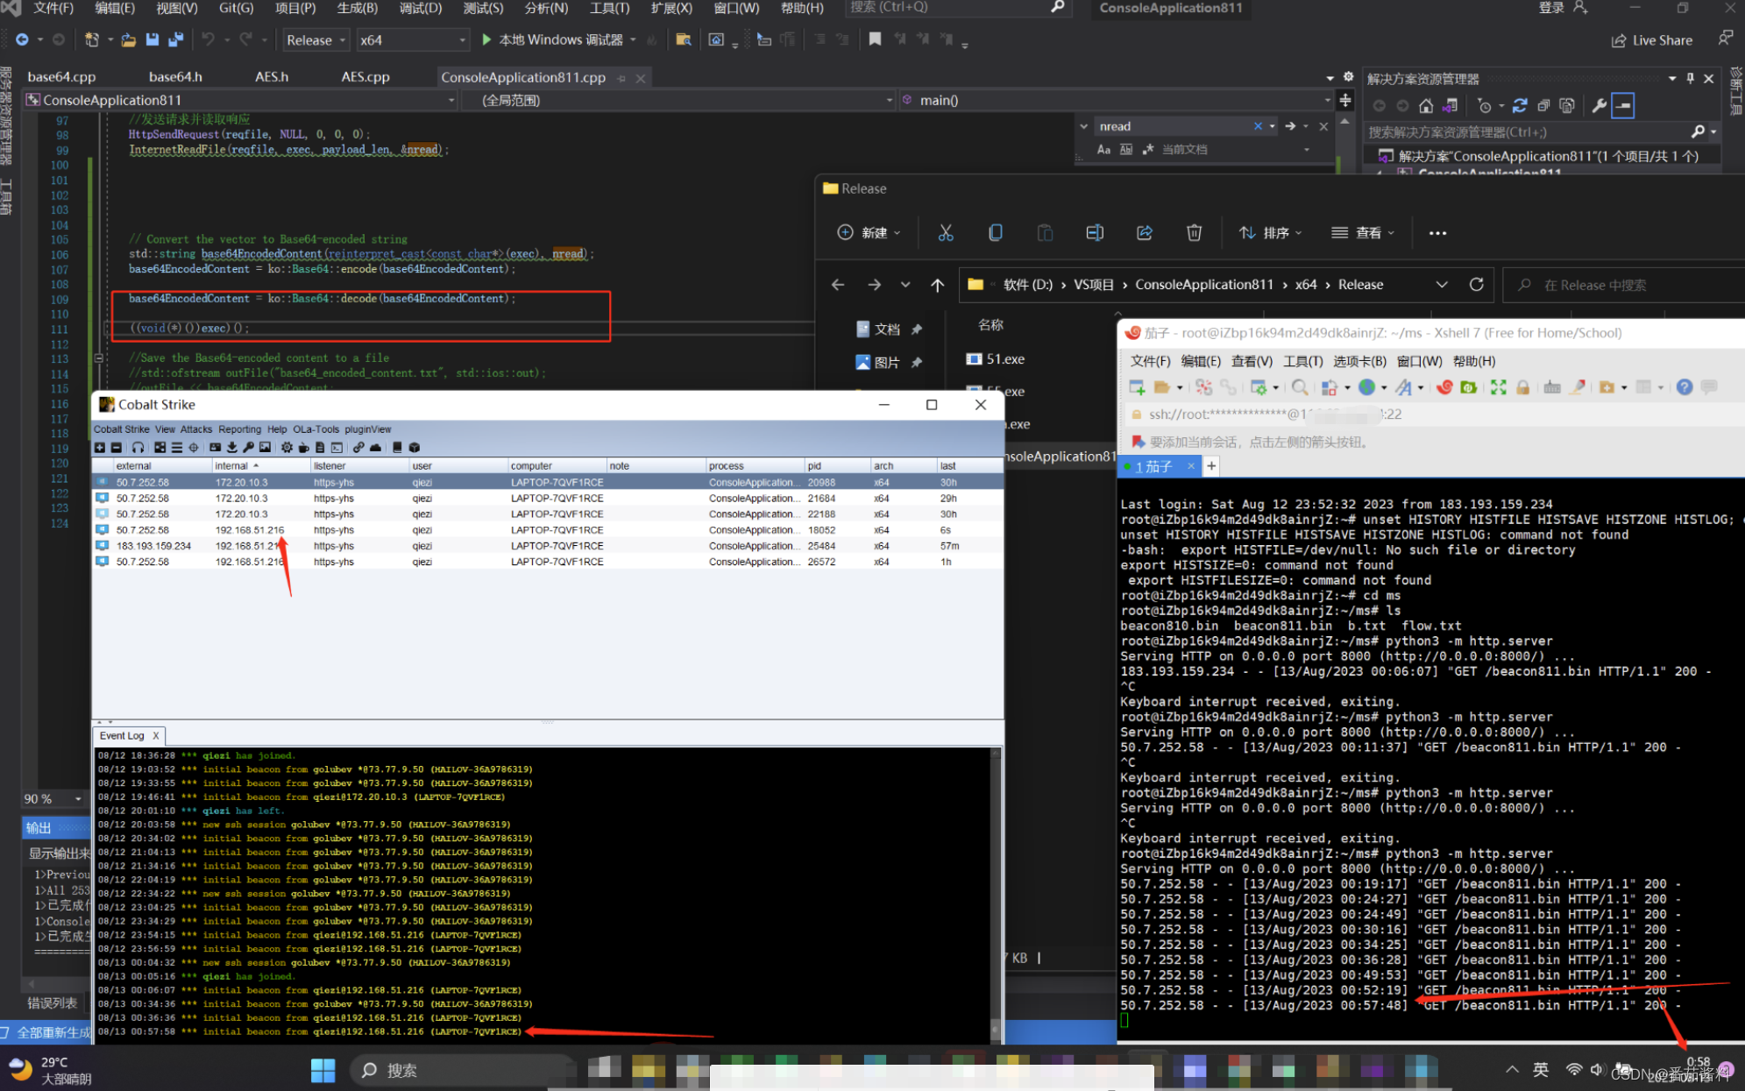Open the address bar history chevron in explorer
1745x1091 pixels.
click(1442, 285)
